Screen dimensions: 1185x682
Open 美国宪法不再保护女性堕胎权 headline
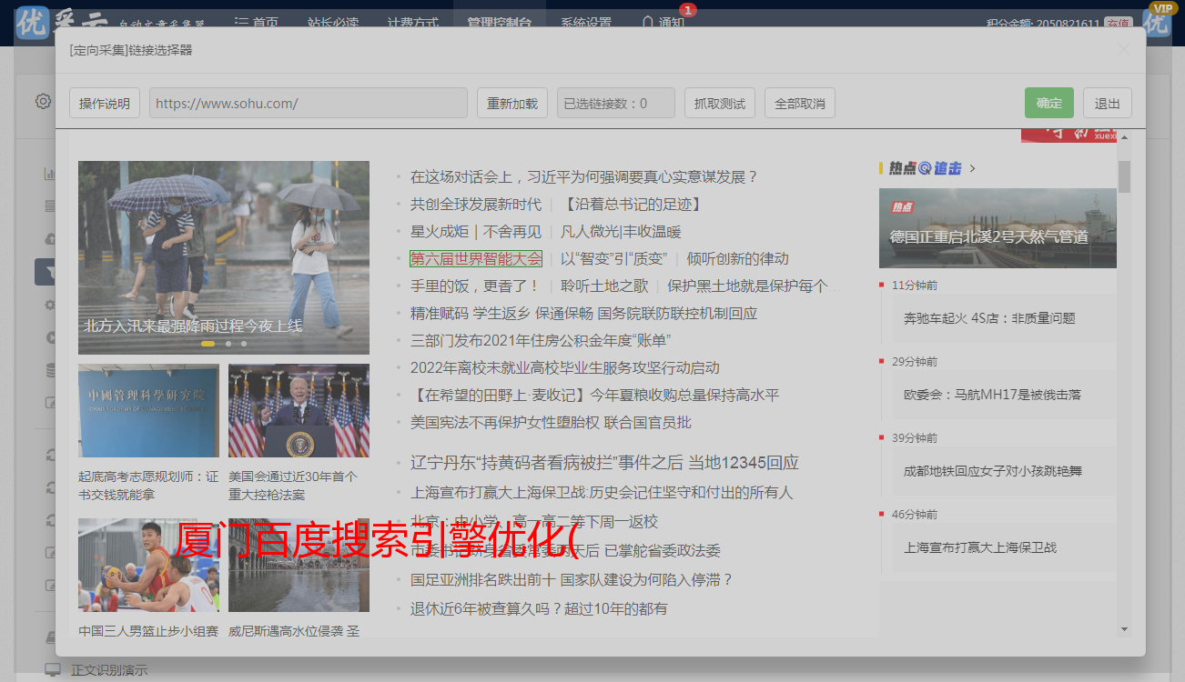(x=551, y=422)
